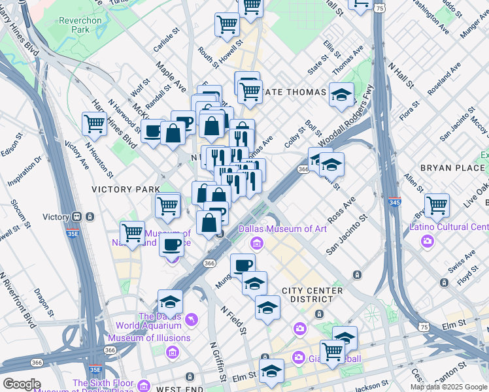Open the graduation cap marker right of State Thomas
Viewport: 489px width, 392px height.
tap(341, 95)
